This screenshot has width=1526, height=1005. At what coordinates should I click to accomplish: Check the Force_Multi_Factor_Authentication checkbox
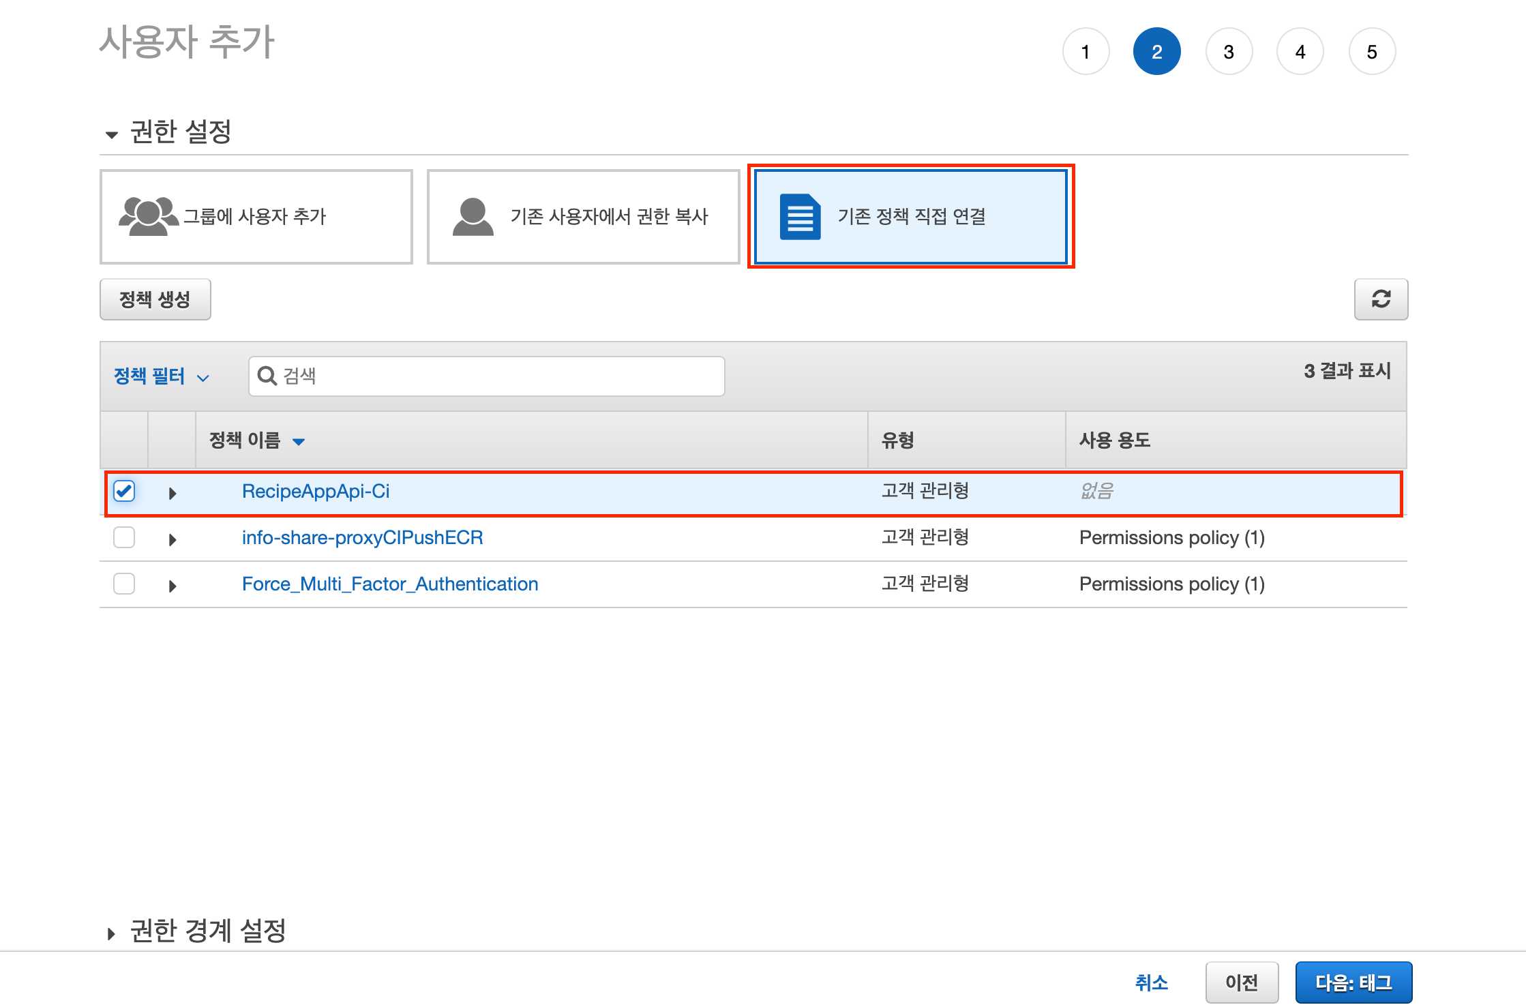tap(124, 584)
